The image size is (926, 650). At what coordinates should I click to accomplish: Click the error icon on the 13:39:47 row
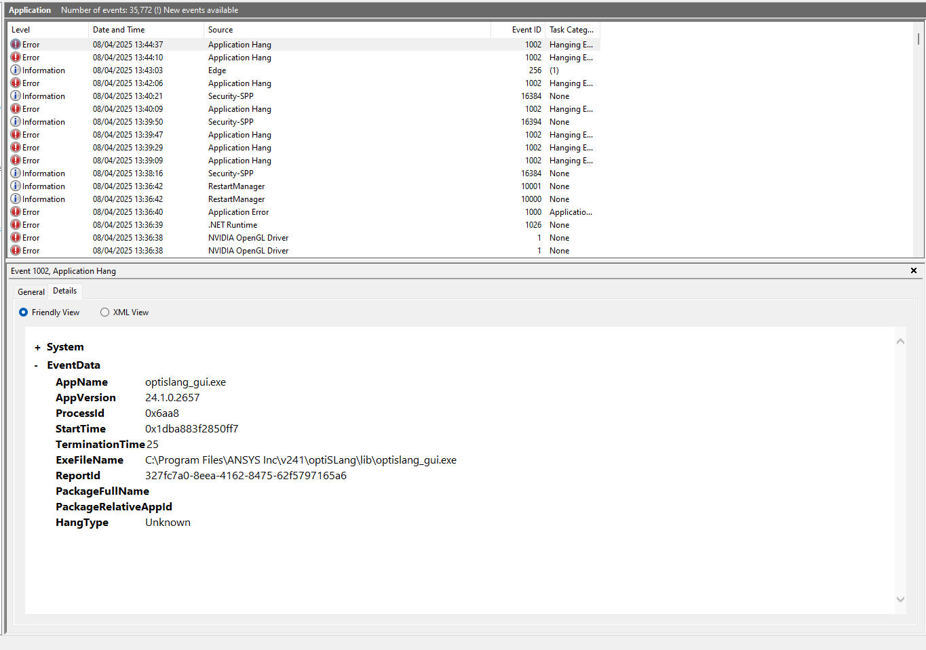[x=16, y=134]
